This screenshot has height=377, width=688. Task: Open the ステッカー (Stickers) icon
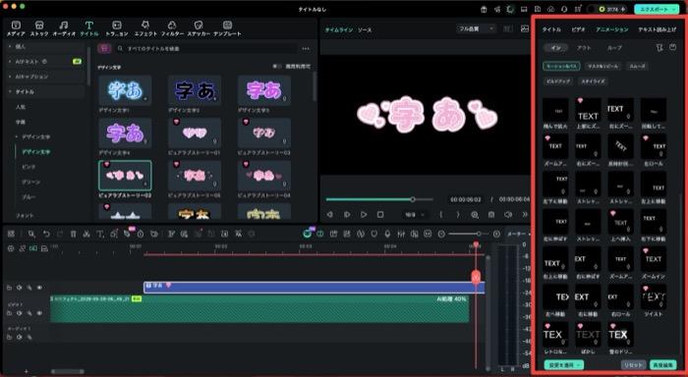click(x=199, y=25)
